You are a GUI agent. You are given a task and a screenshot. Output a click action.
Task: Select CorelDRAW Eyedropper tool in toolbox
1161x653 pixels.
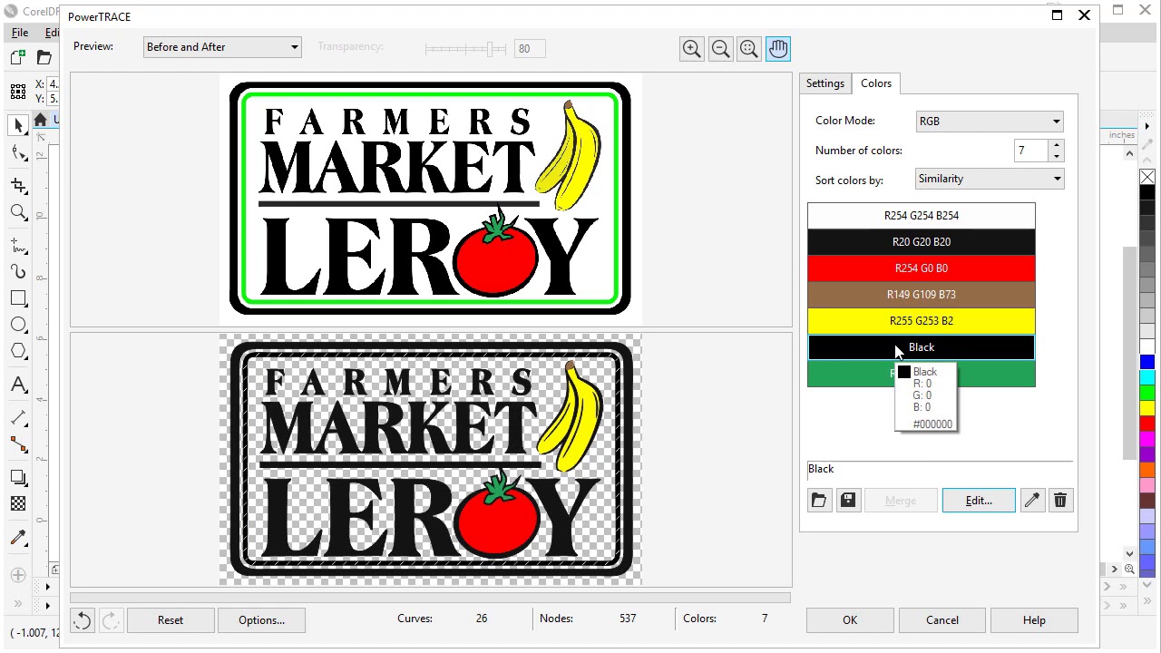click(18, 539)
